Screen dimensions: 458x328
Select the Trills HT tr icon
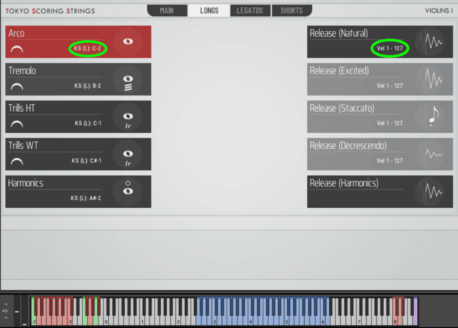128,117
